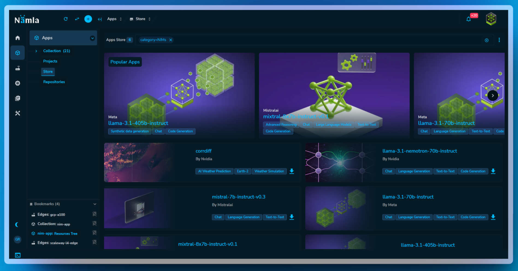Open the Edges device icon in left rail
This screenshot has width=518, height=271.
18,68
